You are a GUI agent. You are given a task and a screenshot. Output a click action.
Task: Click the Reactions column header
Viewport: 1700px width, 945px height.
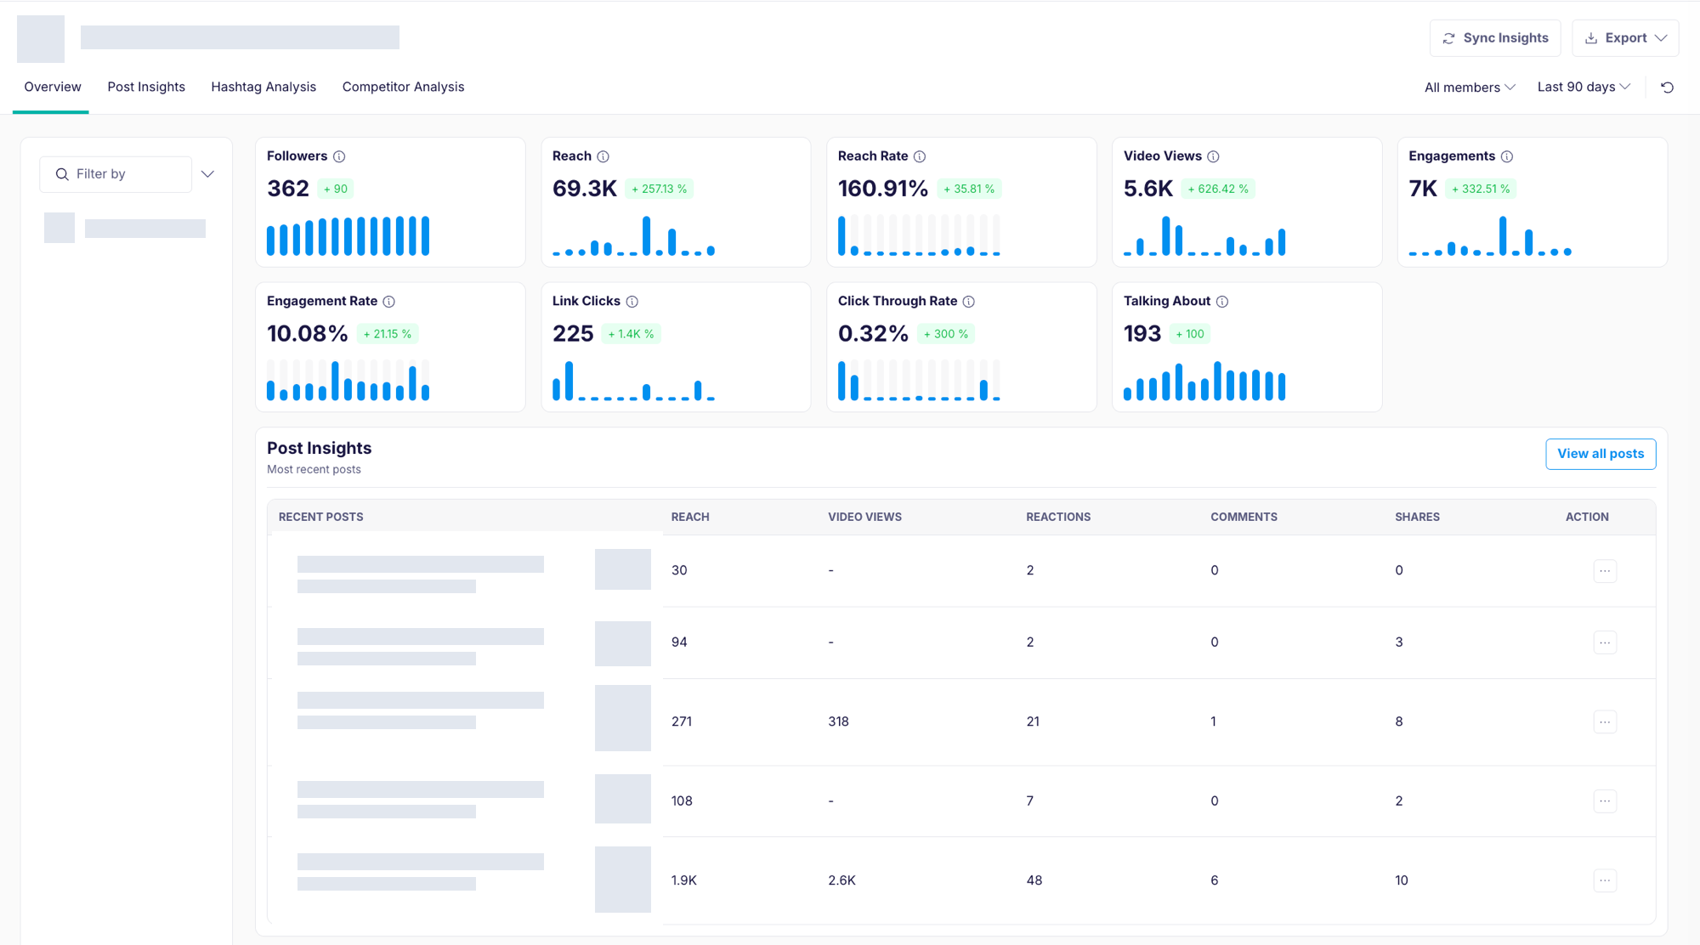[x=1058, y=517]
